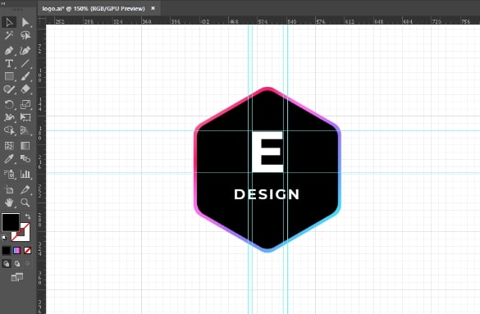Viewport: 480px width, 314px height.
Task: Swap fill and stroke colors
Action: coord(28,216)
